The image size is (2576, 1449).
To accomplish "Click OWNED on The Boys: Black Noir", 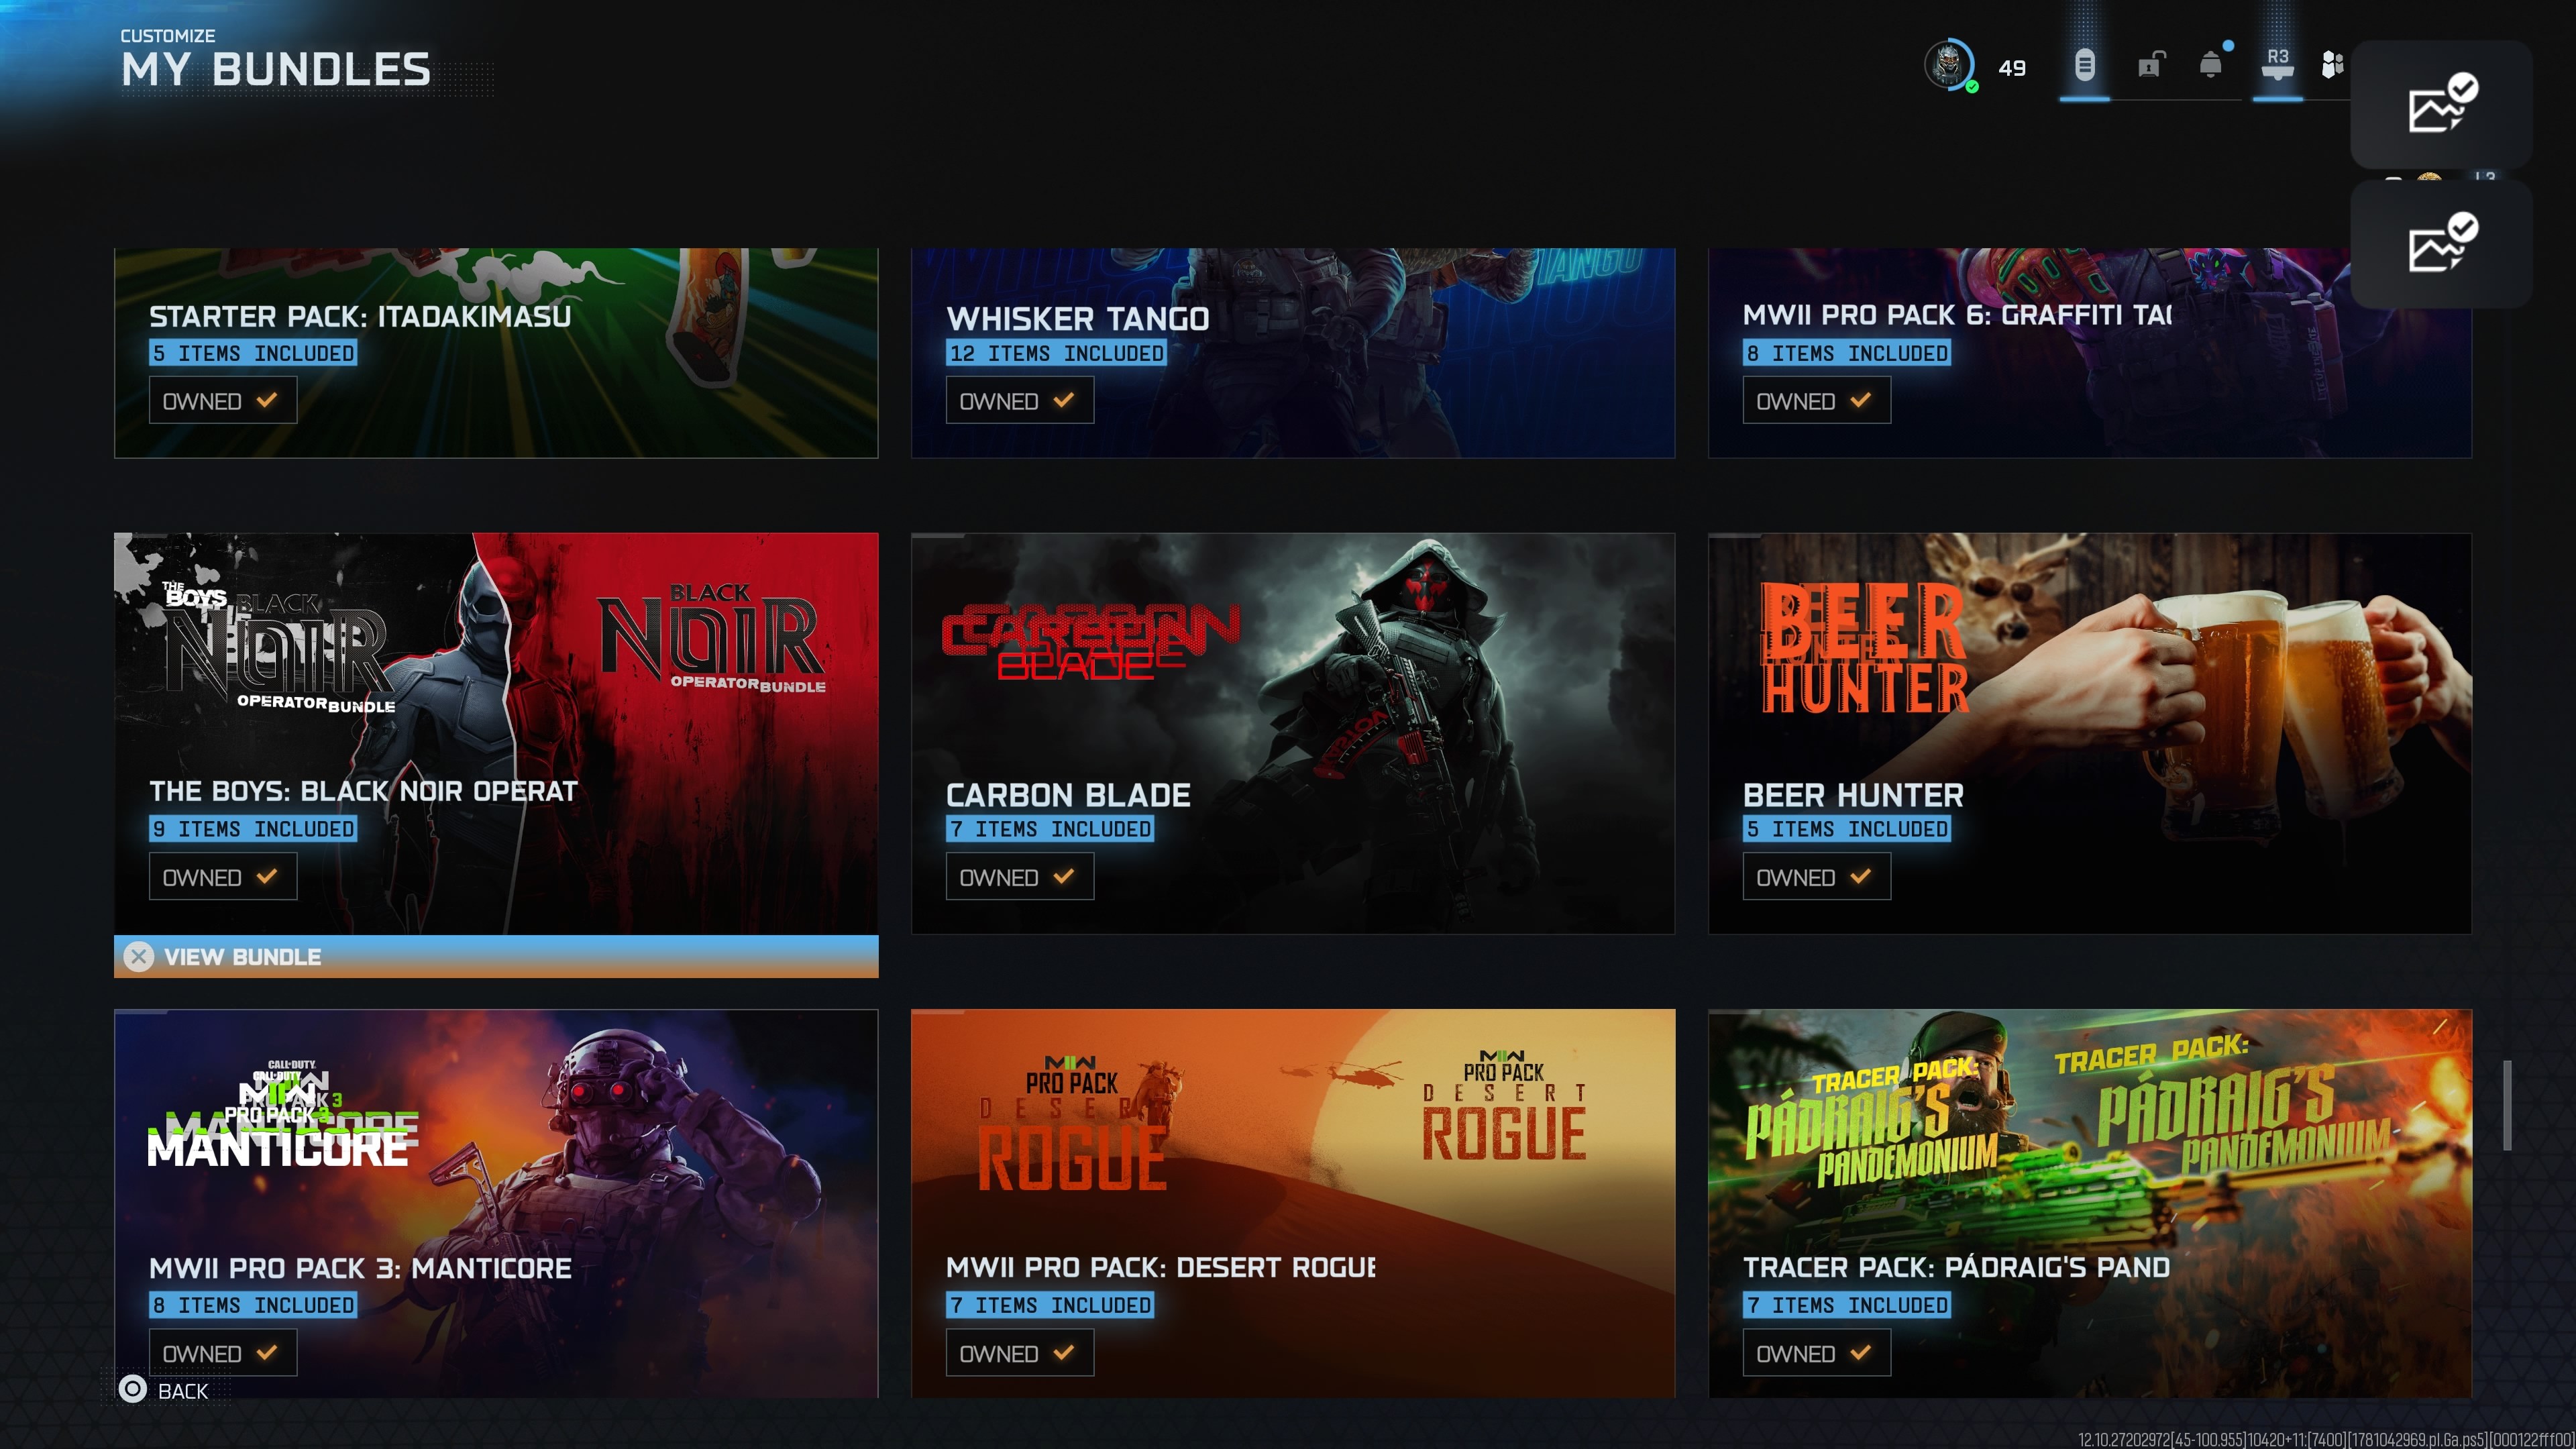I will [223, 877].
